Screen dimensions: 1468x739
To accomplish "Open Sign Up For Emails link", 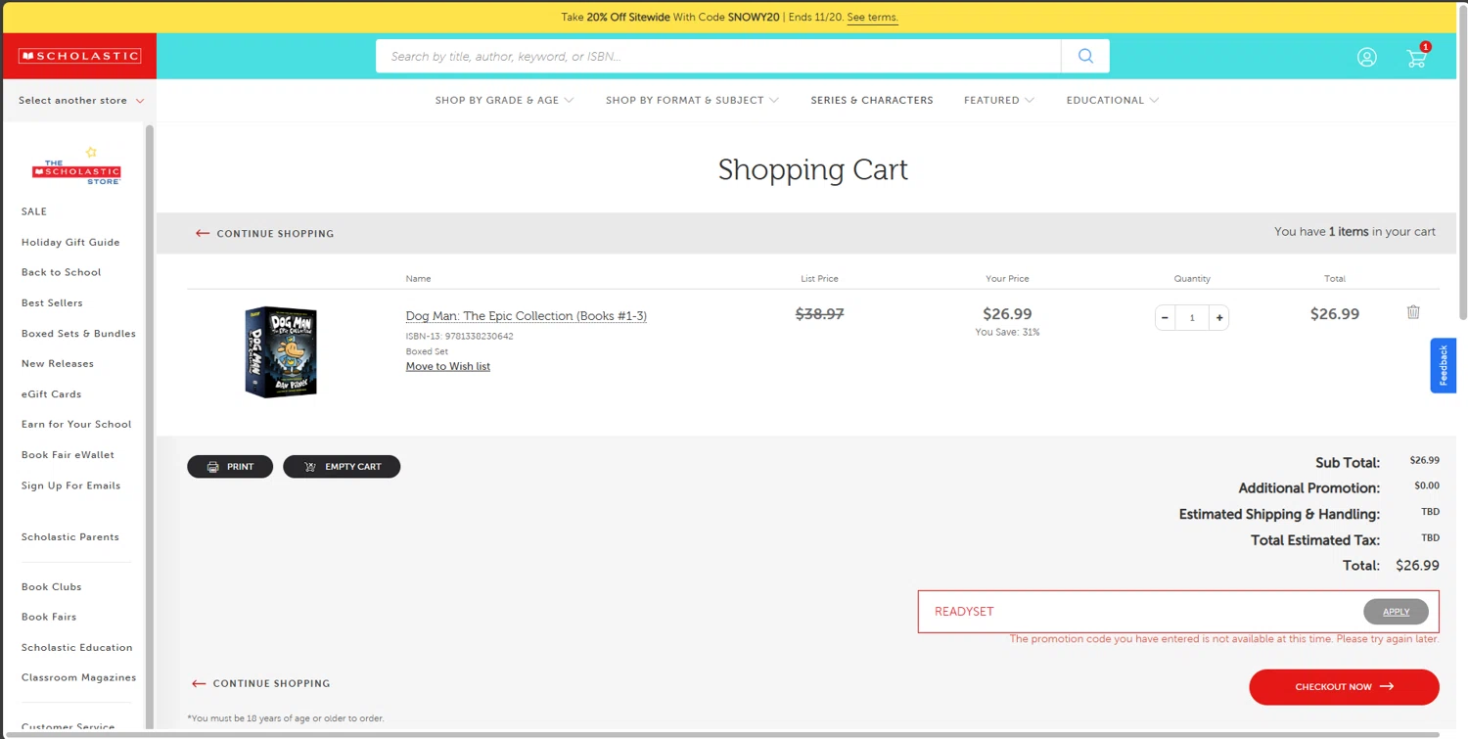I will [70, 485].
